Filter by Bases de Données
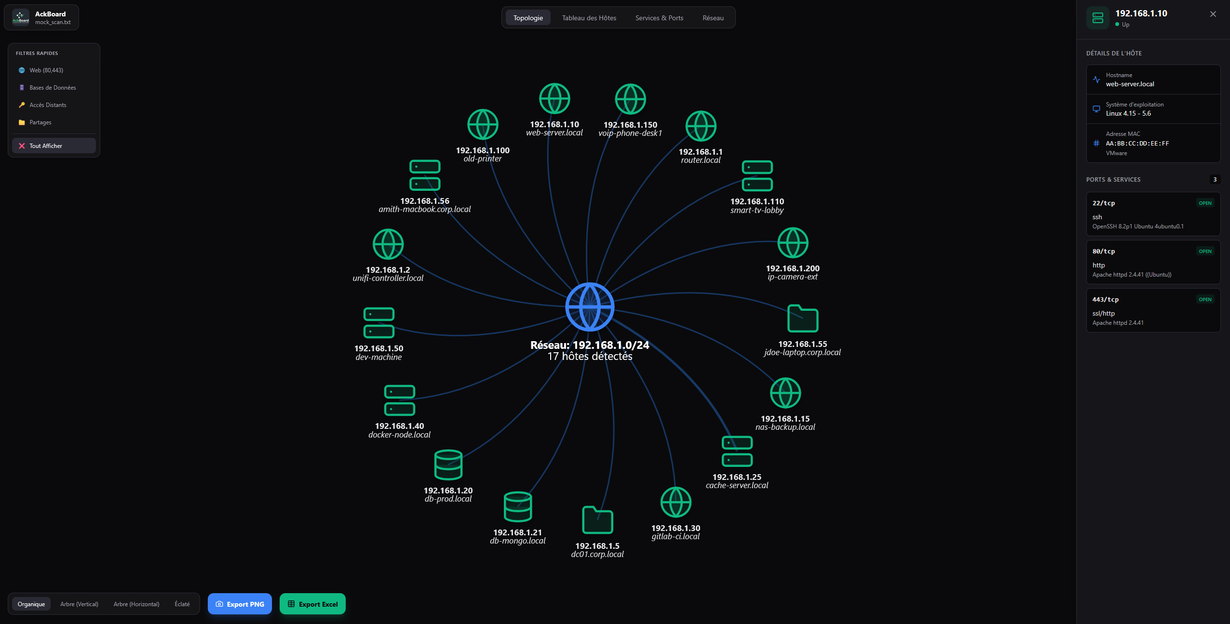The height and width of the screenshot is (624, 1230). coord(54,88)
